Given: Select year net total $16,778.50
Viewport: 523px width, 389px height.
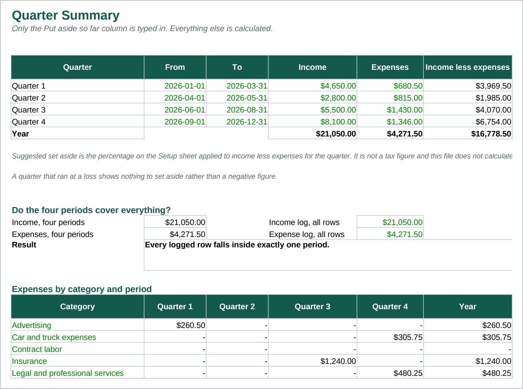Looking at the screenshot, I should click(467, 134).
